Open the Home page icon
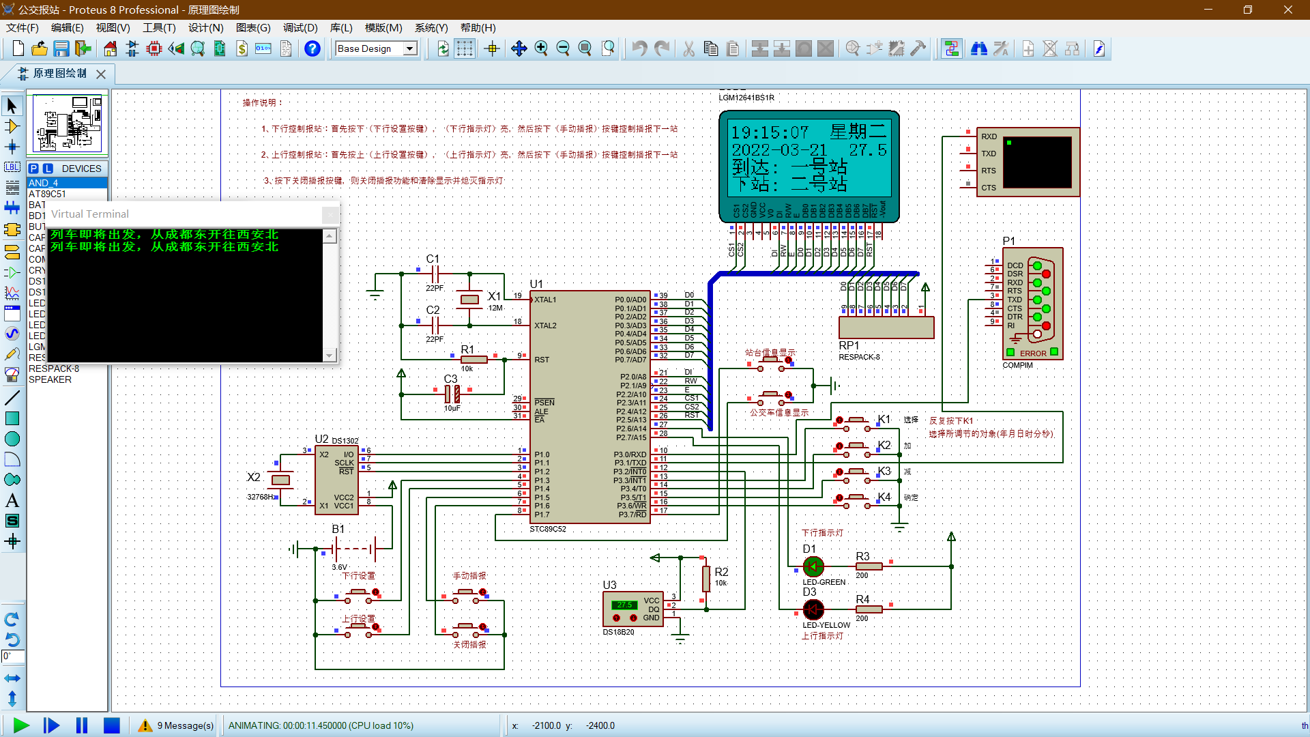 point(111,48)
